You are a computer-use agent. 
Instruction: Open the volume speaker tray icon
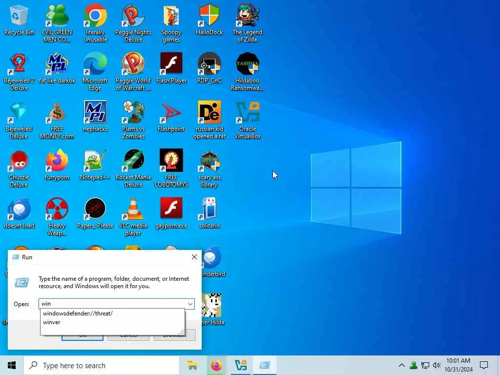(x=437, y=365)
